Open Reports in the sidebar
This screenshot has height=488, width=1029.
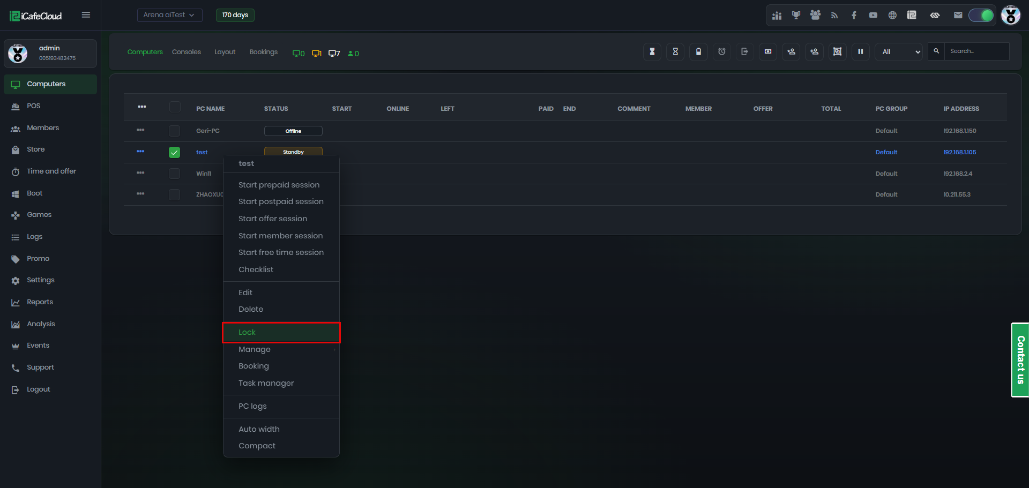(40, 302)
